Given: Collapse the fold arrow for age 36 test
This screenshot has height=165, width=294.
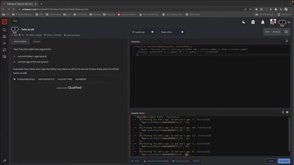Looking at the screenshot, I should (135, 120).
